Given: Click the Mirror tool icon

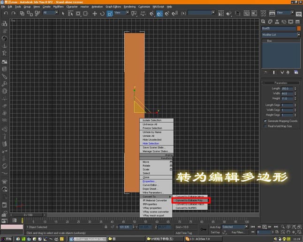Looking at the screenshot, I should pos(221,14).
